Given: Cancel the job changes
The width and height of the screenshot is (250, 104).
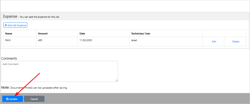Looking at the screenshot, I should 34,99.
